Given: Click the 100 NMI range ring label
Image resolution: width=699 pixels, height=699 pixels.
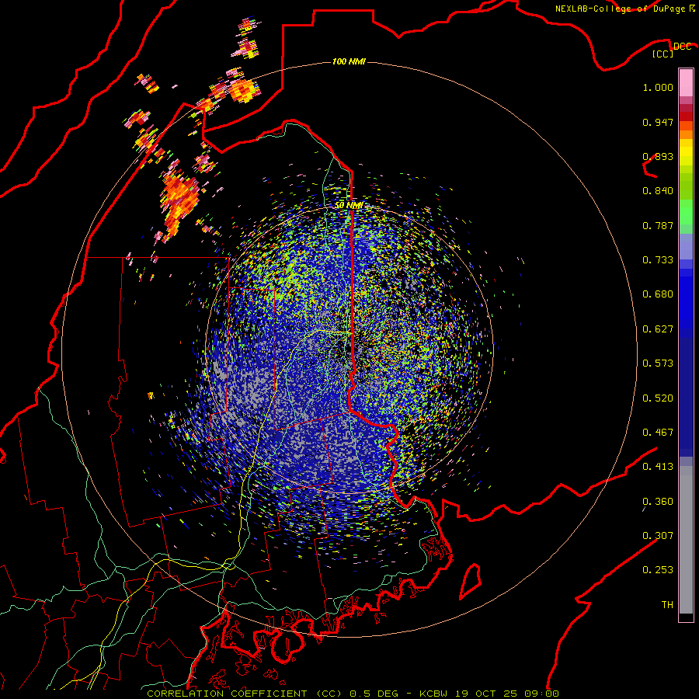Looking at the screenshot, I should coord(349,61).
